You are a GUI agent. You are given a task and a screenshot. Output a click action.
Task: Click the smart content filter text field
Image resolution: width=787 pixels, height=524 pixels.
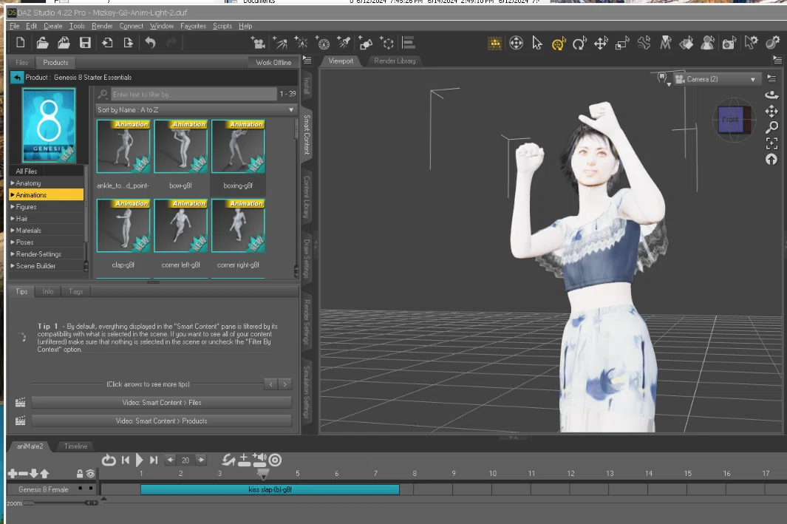coord(193,94)
